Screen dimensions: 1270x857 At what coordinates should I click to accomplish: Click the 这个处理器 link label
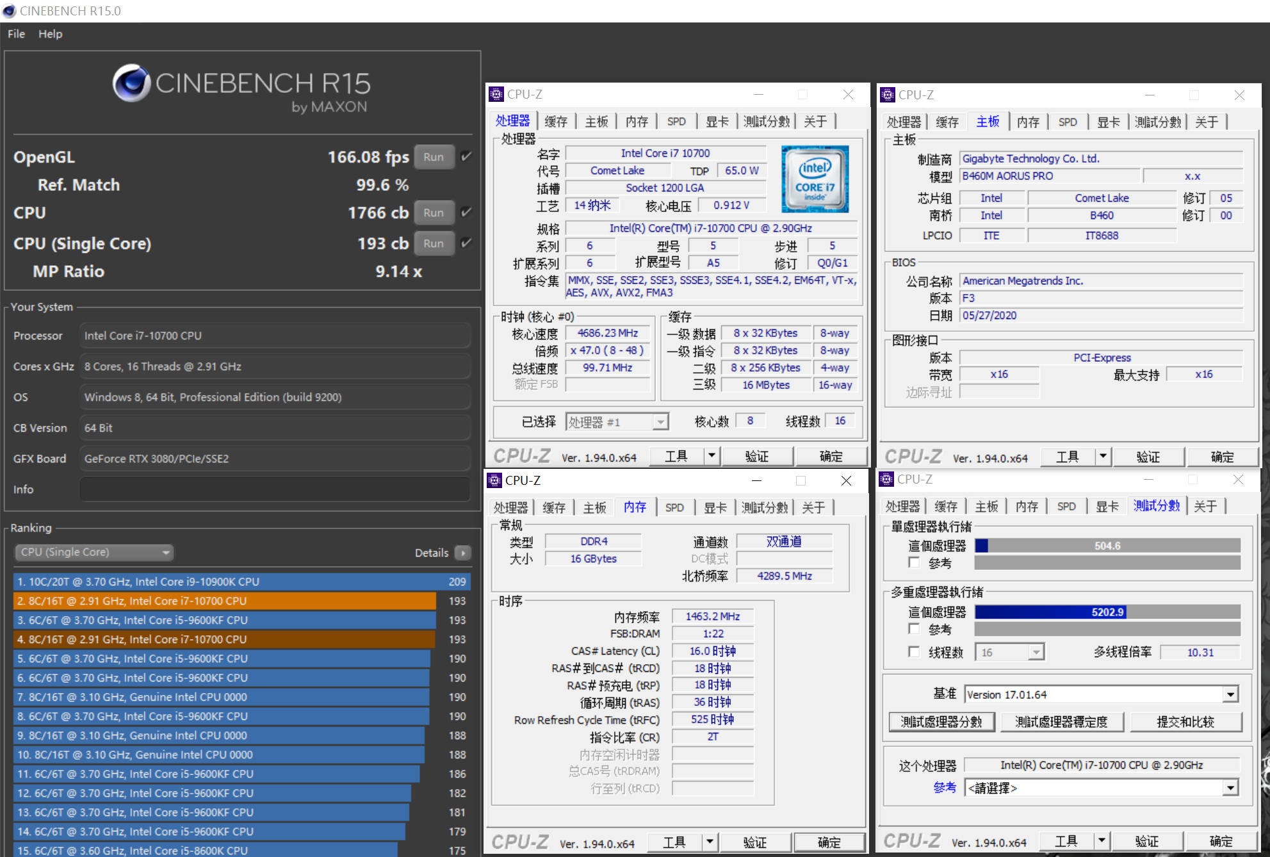click(x=927, y=765)
